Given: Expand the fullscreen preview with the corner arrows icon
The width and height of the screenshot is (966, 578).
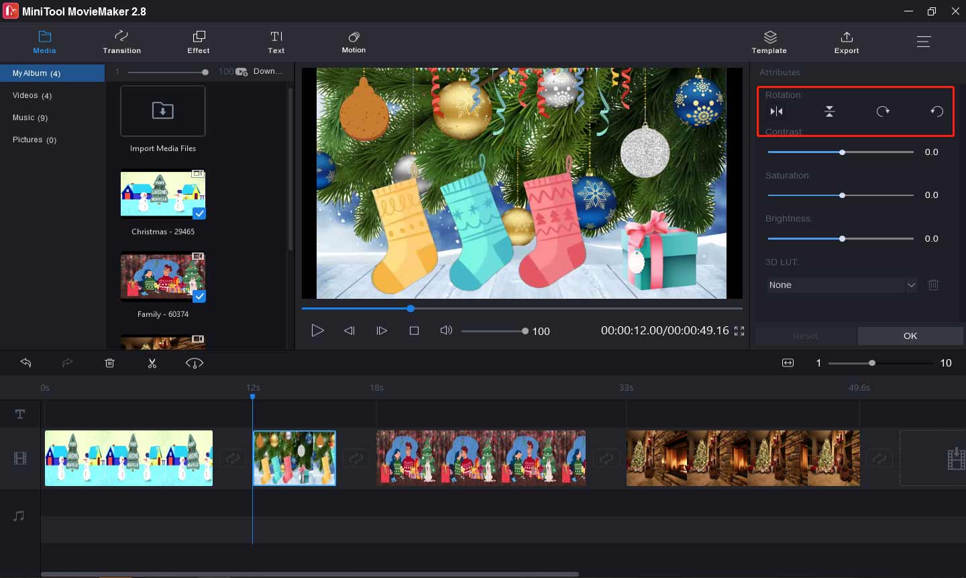Looking at the screenshot, I should click(x=739, y=330).
